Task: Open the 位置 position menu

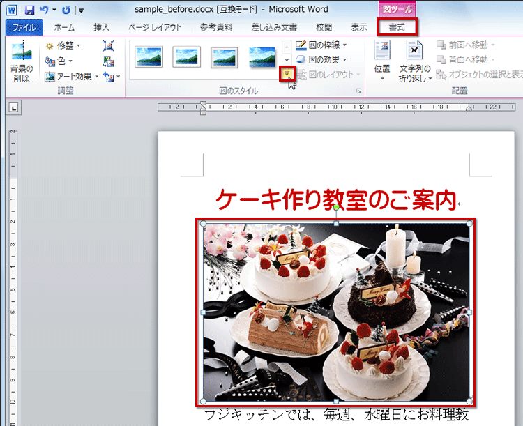Action: pyautogui.click(x=382, y=61)
